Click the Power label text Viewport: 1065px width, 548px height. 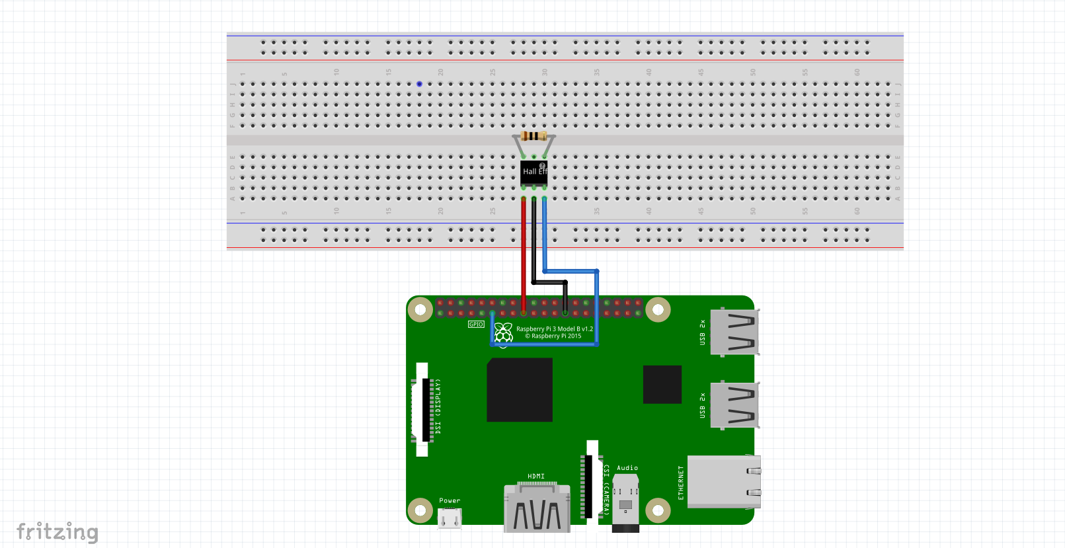click(450, 500)
